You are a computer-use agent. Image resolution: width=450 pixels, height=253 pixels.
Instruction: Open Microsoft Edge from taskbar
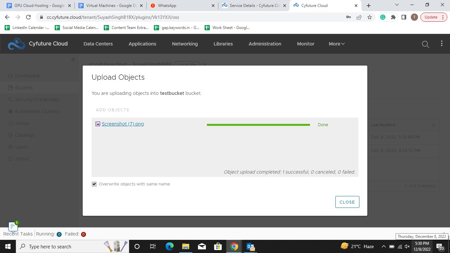tap(170, 246)
